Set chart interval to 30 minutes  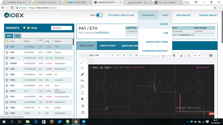point(124,55)
